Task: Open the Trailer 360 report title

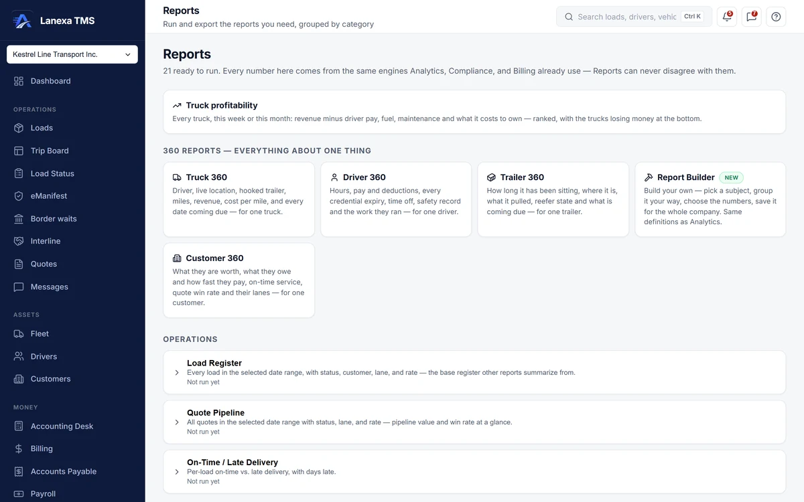Action: tap(522, 177)
